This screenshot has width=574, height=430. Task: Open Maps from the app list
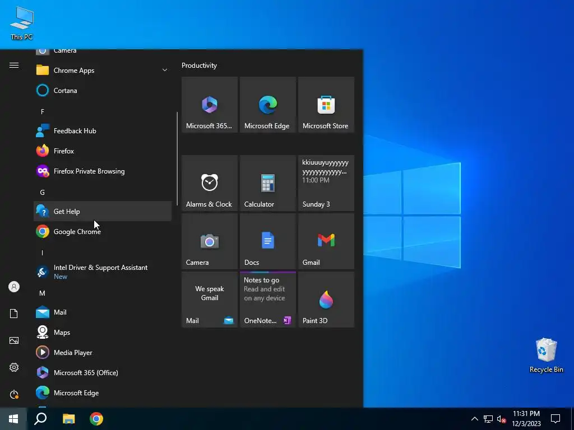(103, 332)
